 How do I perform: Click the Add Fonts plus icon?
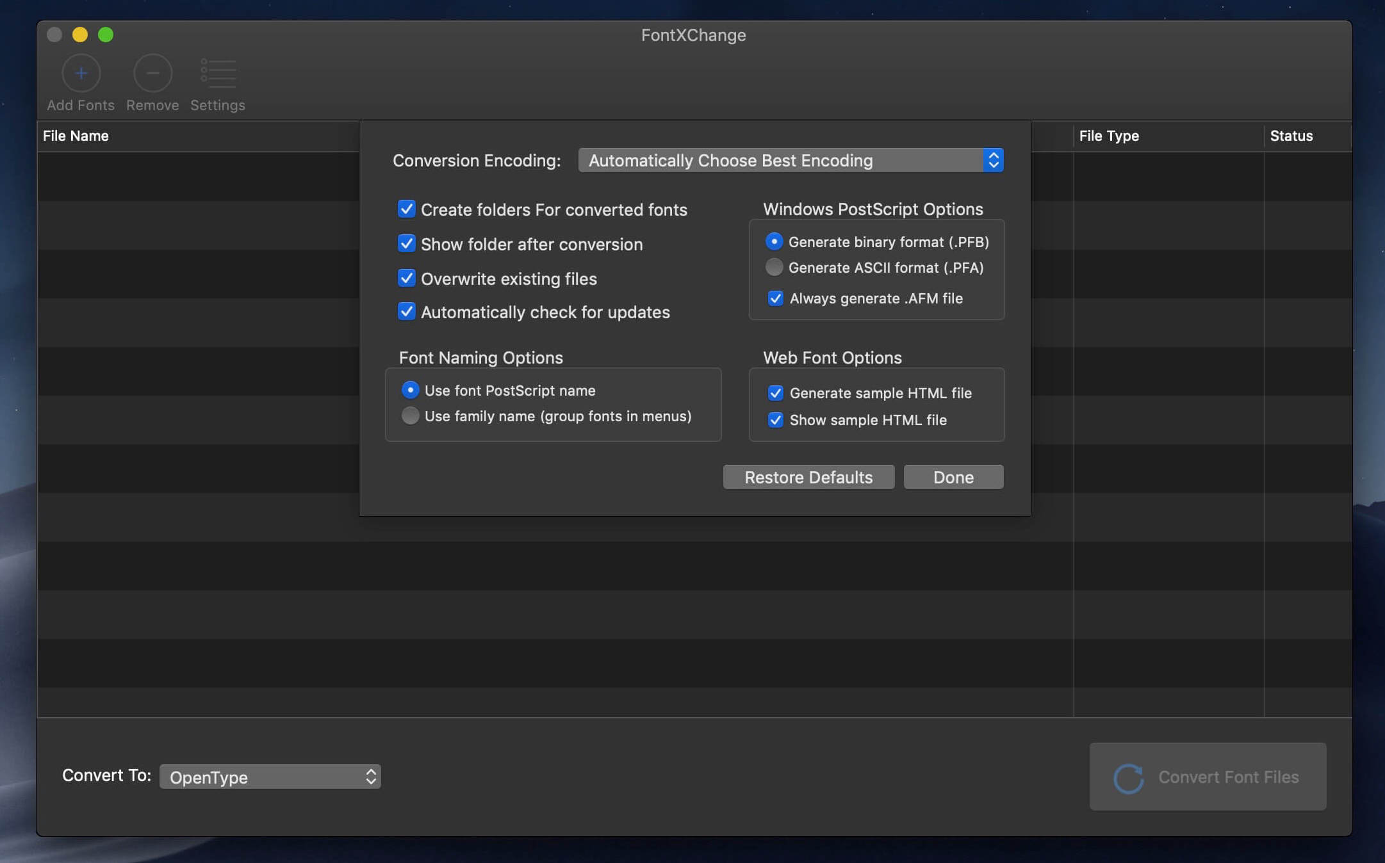click(81, 73)
